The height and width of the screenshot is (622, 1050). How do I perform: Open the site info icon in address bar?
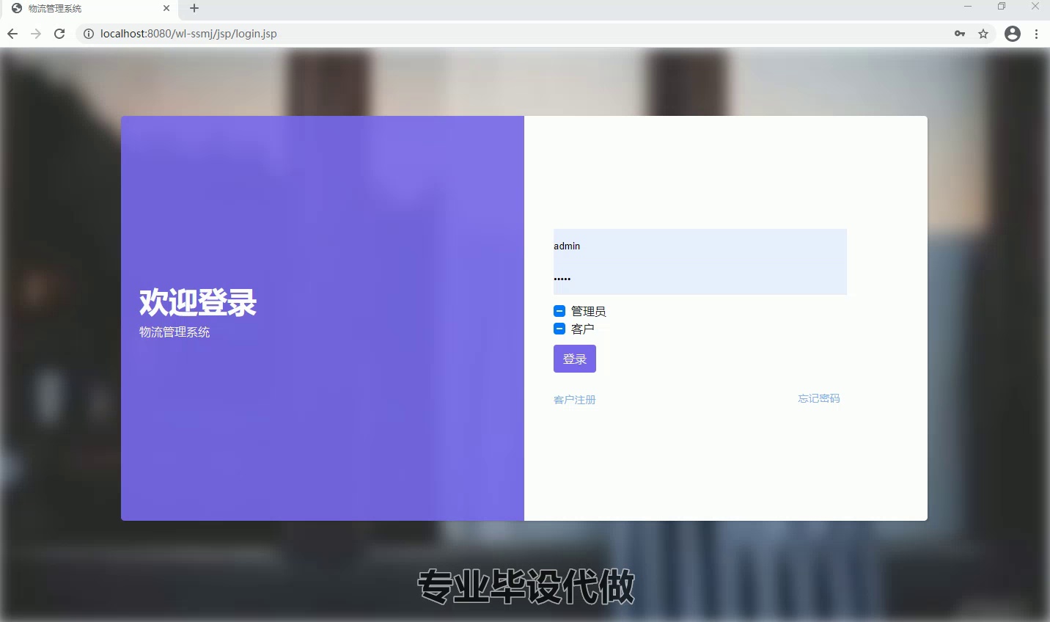tap(88, 34)
